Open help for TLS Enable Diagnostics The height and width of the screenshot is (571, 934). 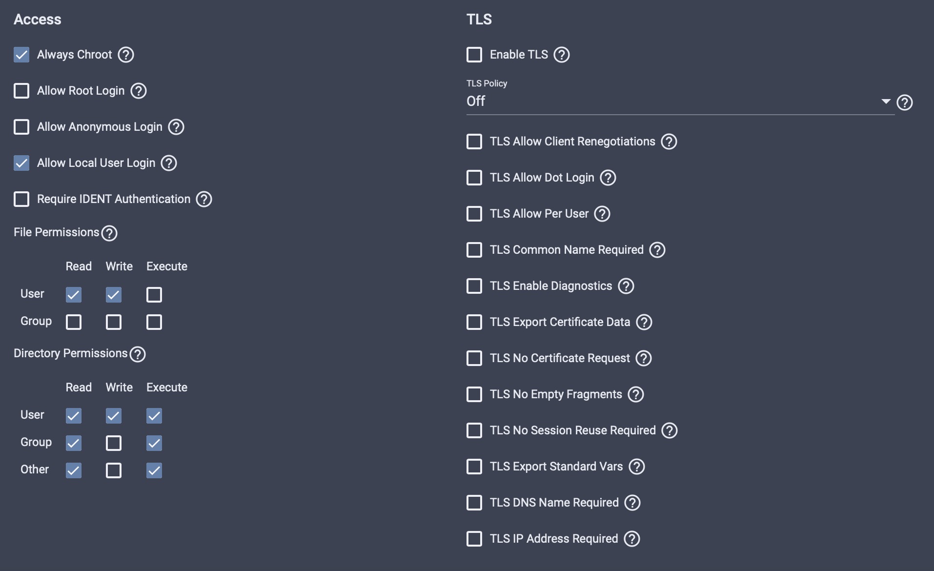626,286
